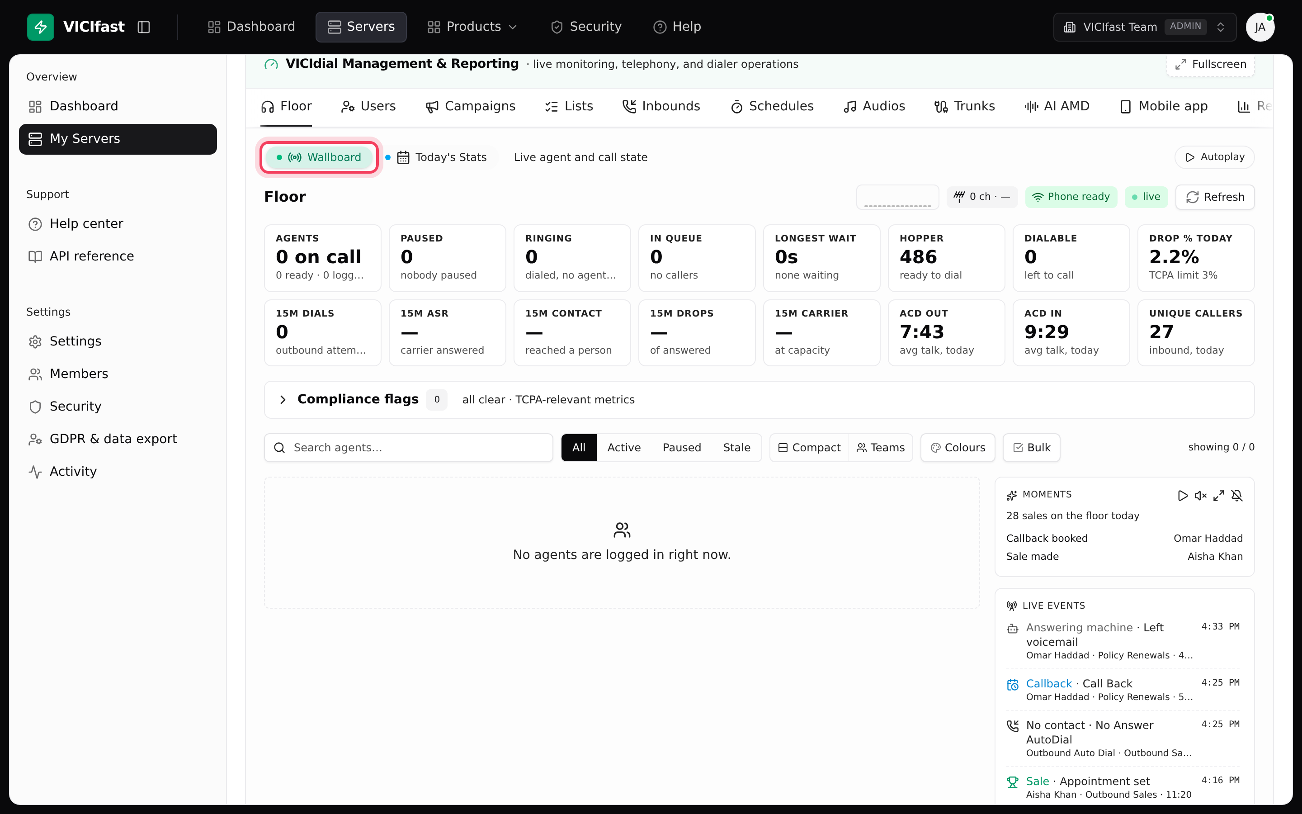Click the Search agents input field

tap(408, 448)
